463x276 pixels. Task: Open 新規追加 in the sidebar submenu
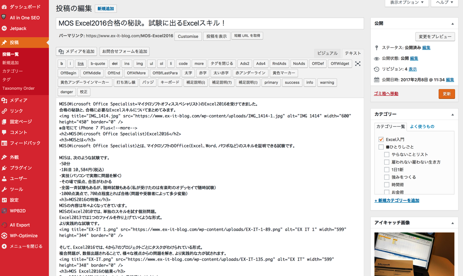10,63
